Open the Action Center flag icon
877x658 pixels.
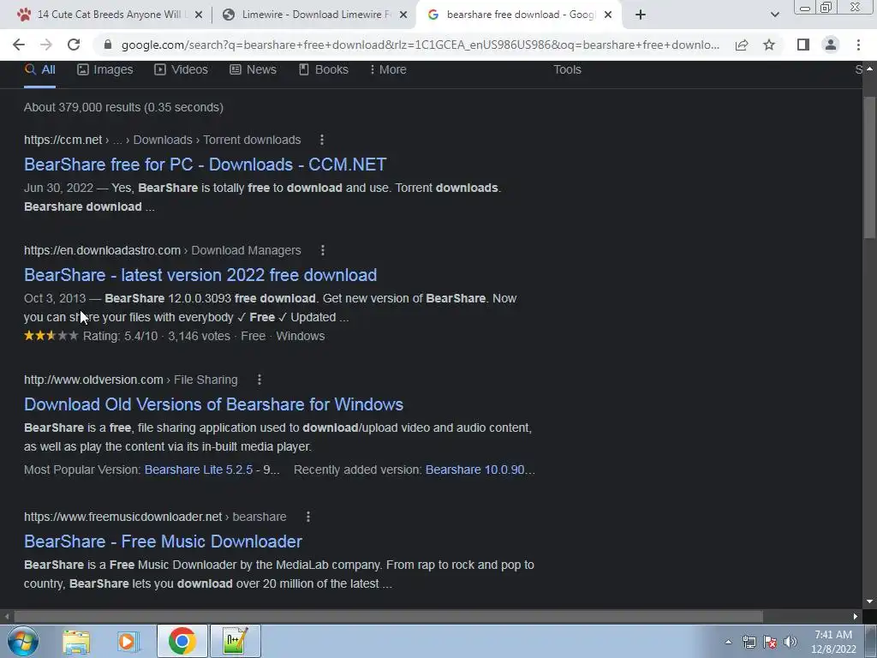pyautogui.click(x=770, y=642)
